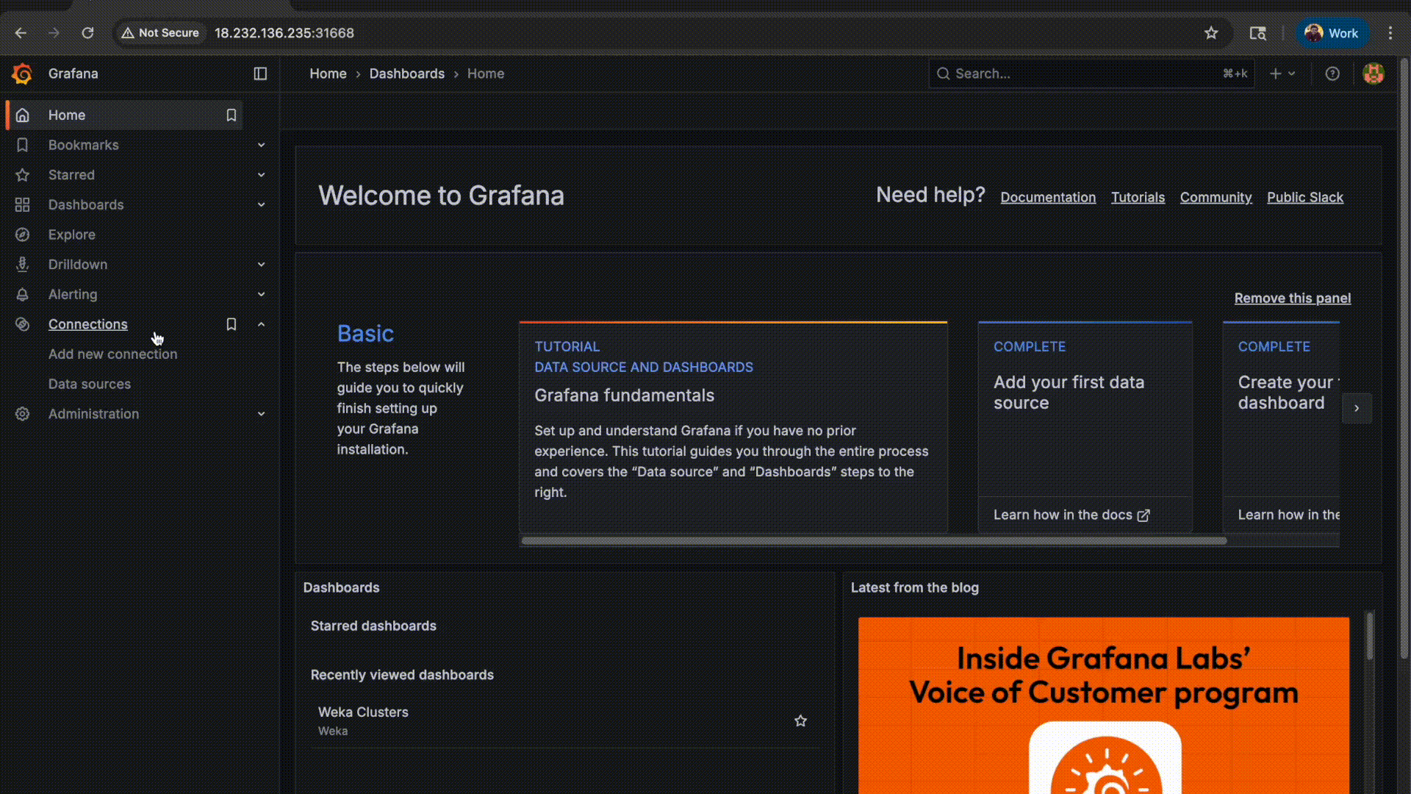Click the Grafana logo icon
1411x794 pixels.
(x=22, y=74)
